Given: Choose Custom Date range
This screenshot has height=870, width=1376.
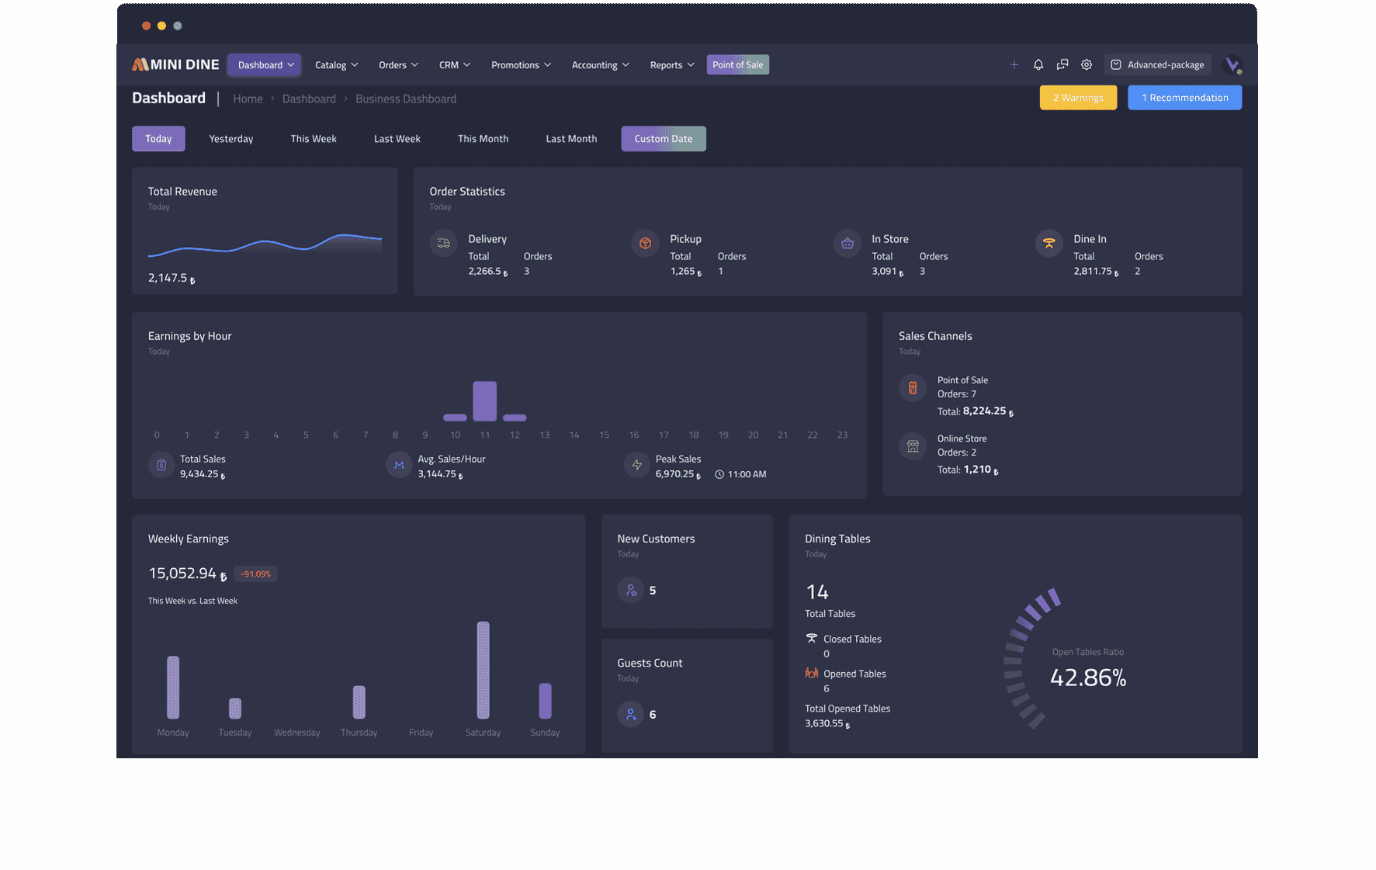Looking at the screenshot, I should 664,139.
